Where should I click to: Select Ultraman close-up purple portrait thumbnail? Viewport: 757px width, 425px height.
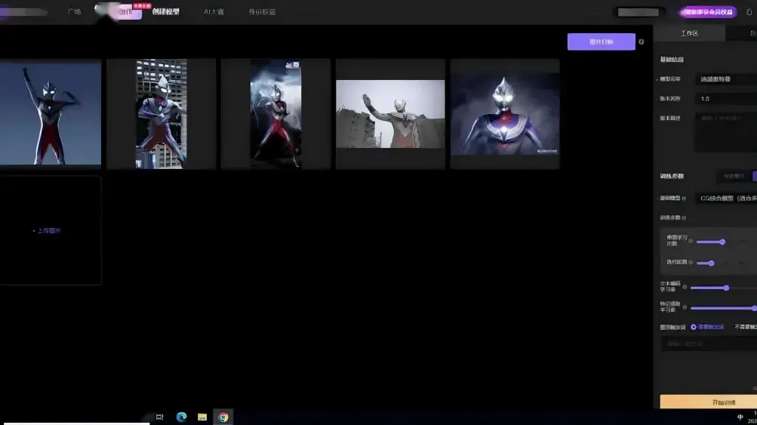pos(505,114)
